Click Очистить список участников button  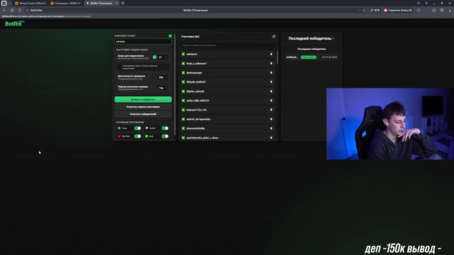[x=143, y=107]
